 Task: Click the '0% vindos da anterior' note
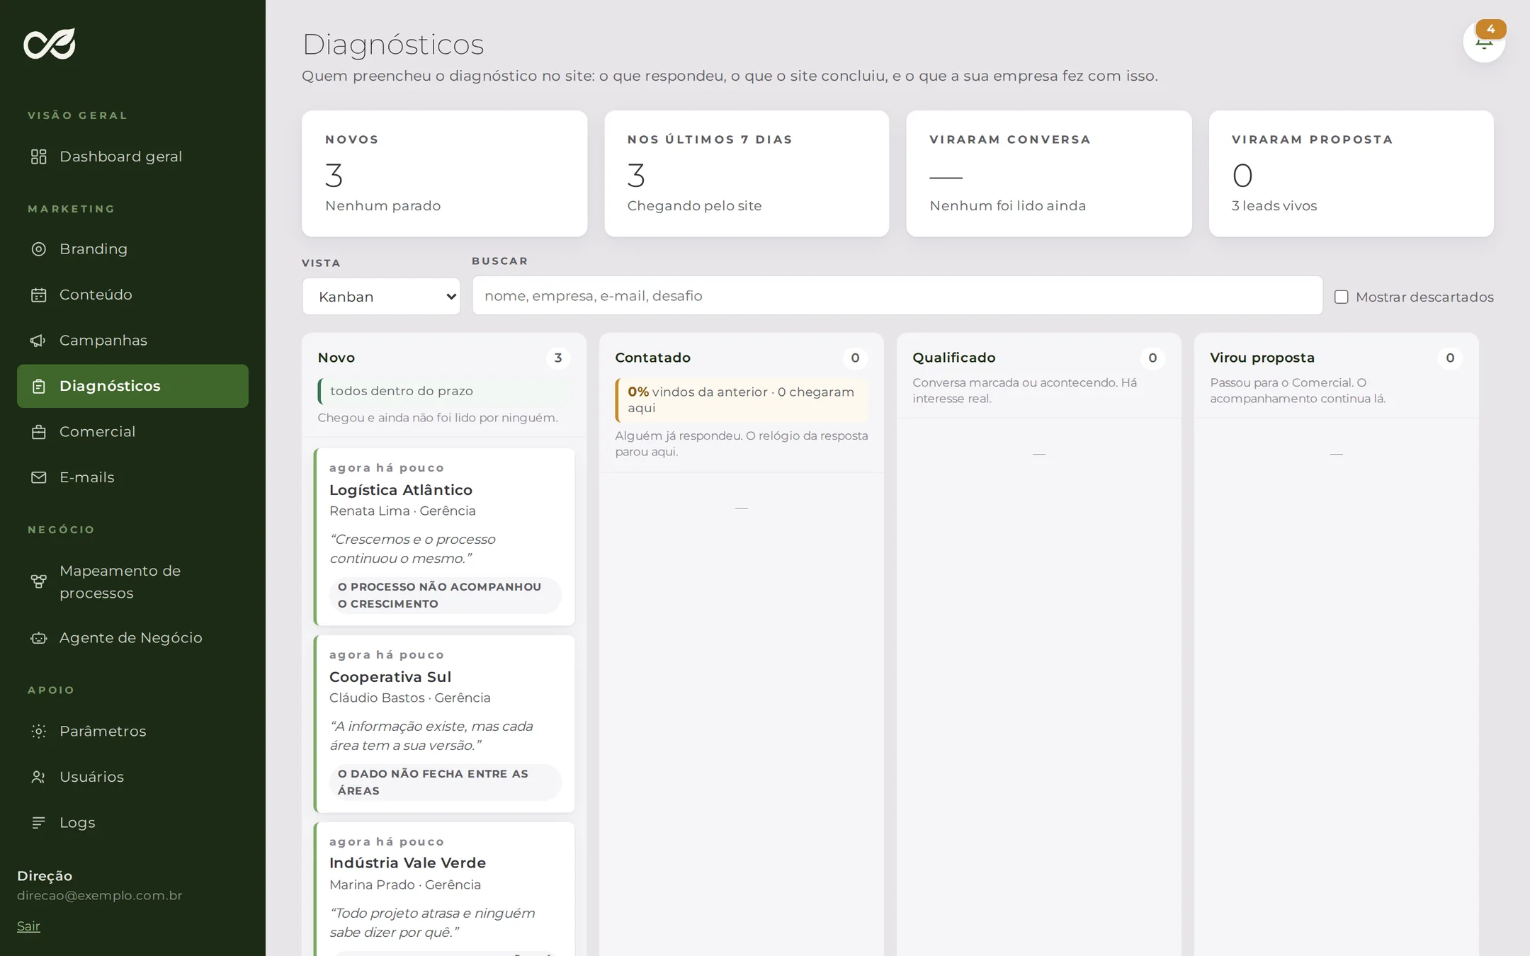[742, 400]
